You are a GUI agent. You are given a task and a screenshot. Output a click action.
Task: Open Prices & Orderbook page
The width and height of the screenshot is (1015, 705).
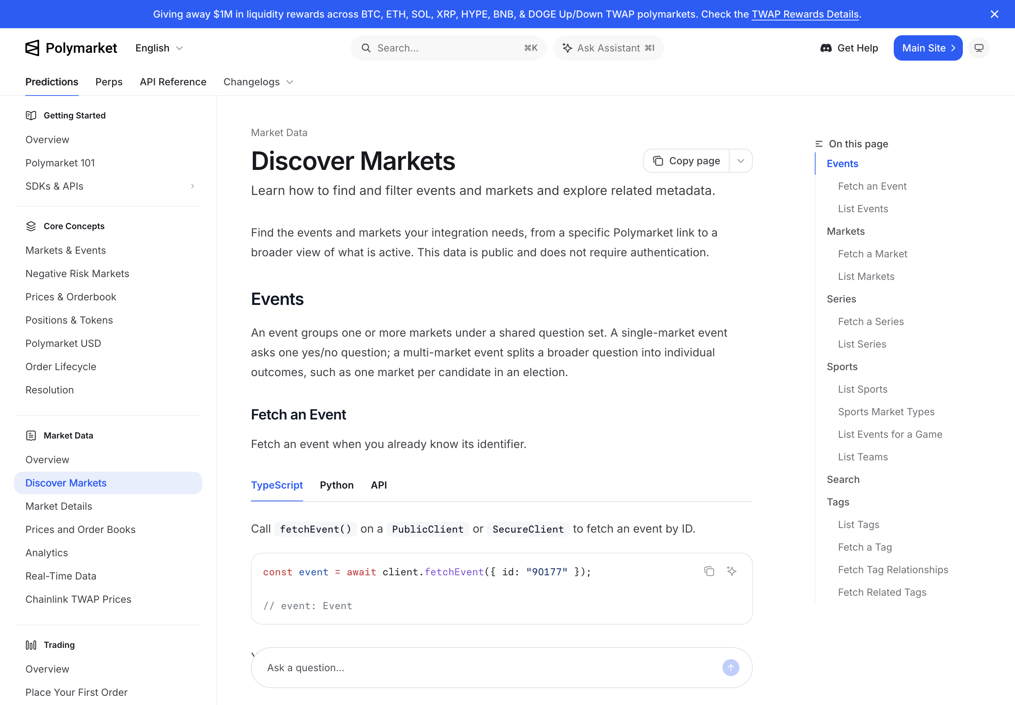71,297
